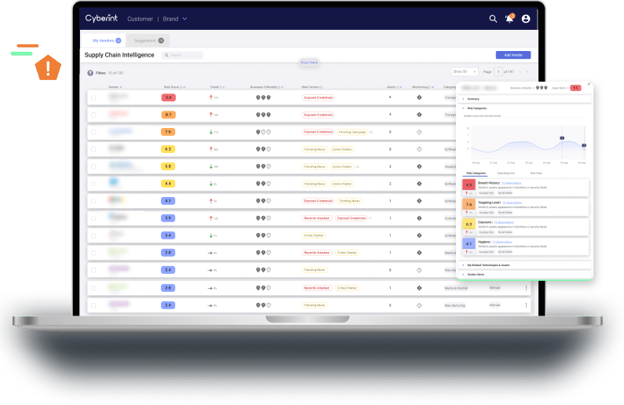Open more options menu for Manufacturing row

[526, 305]
